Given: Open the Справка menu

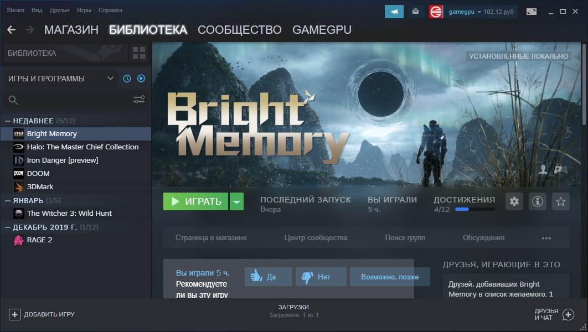Looking at the screenshot, I should tap(110, 10).
